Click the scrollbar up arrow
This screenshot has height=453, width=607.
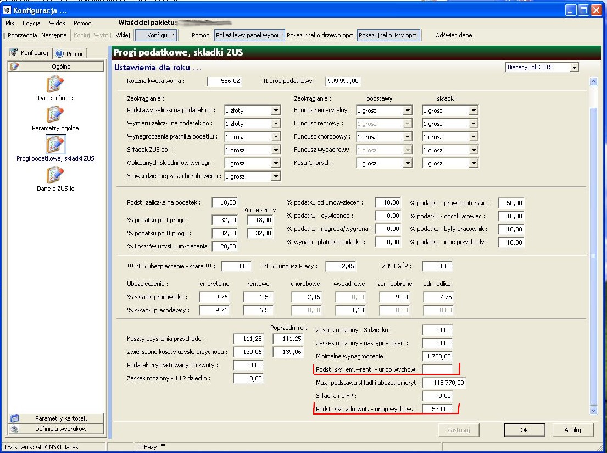pos(593,81)
